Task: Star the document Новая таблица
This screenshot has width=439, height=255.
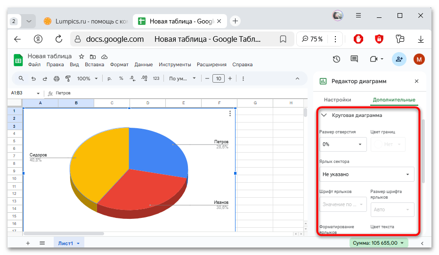Action: click(81, 56)
